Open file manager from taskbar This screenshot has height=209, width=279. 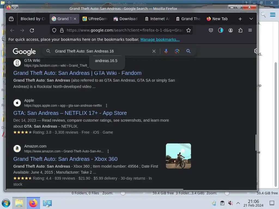19,203
